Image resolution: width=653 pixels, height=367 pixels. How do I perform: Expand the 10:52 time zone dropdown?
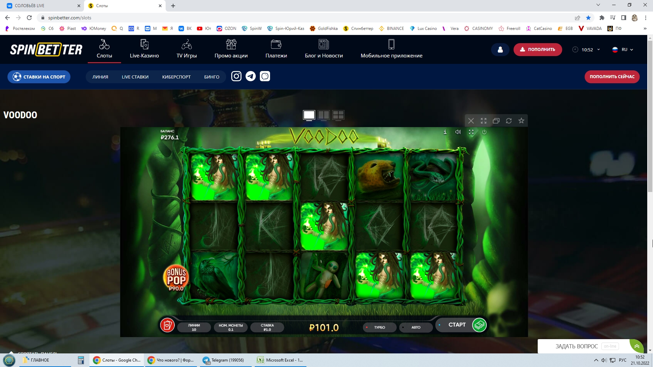(587, 50)
